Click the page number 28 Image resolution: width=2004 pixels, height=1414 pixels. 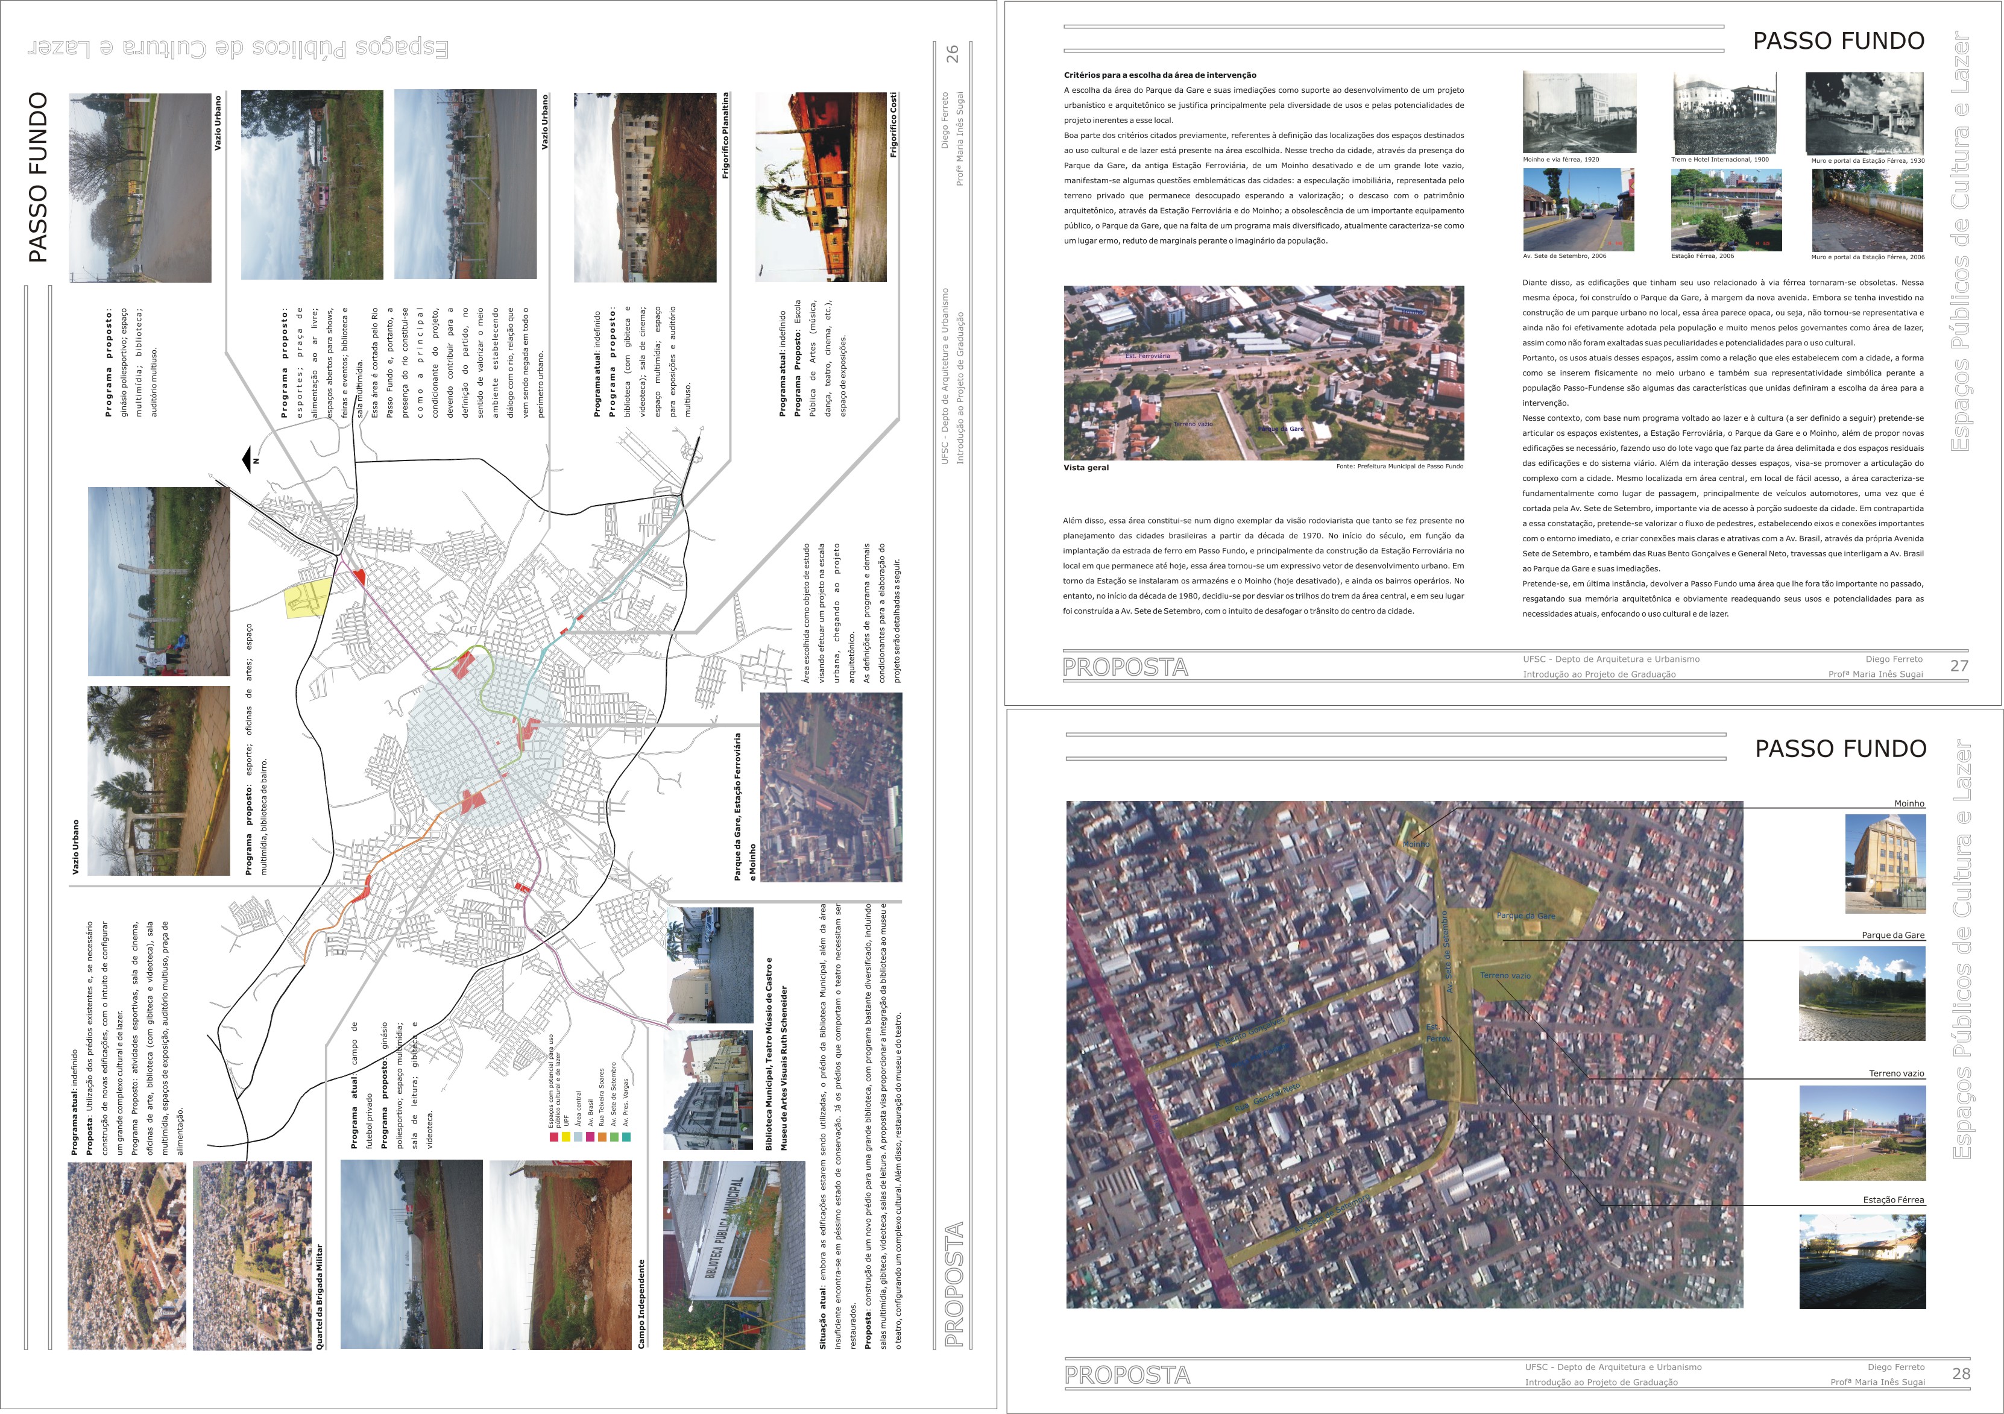coord(1961,1374)
